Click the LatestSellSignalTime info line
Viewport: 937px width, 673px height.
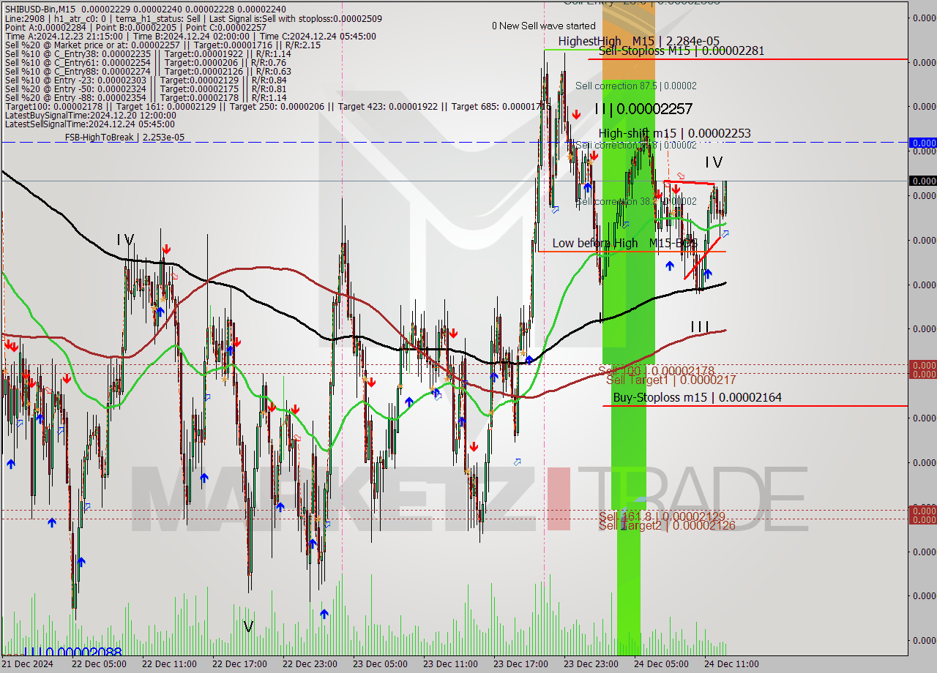tap(89, 124)
